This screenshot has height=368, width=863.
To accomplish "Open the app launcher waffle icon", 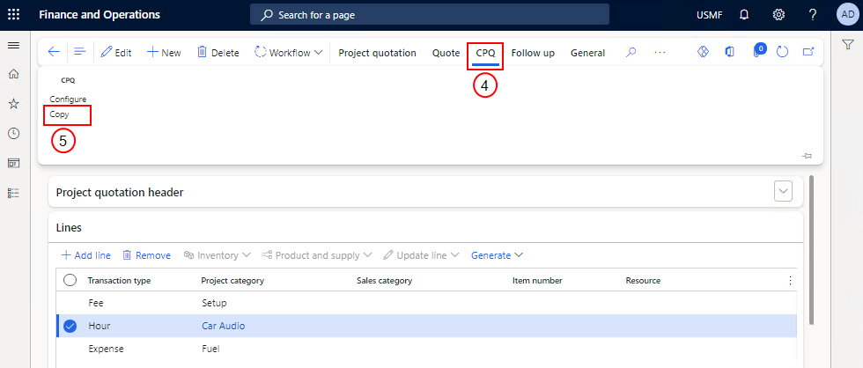I will click(x=13, y=15).
